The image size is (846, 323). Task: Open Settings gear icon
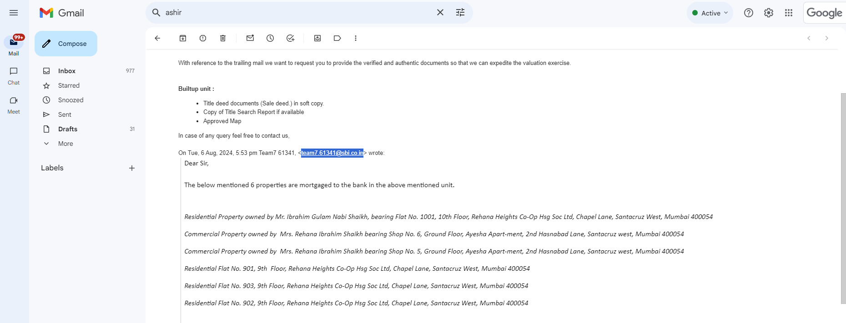769,13
